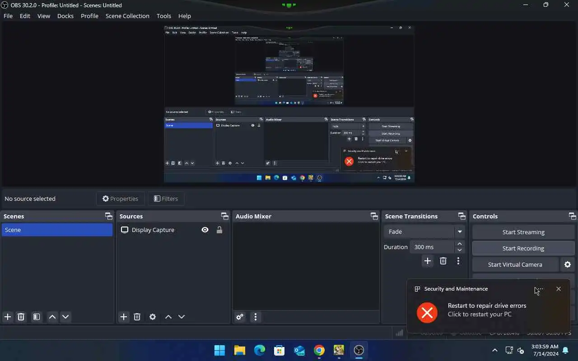Add a new scene with plus icon
This screenshot has height=361, width=578.
[x=8, y=317]
